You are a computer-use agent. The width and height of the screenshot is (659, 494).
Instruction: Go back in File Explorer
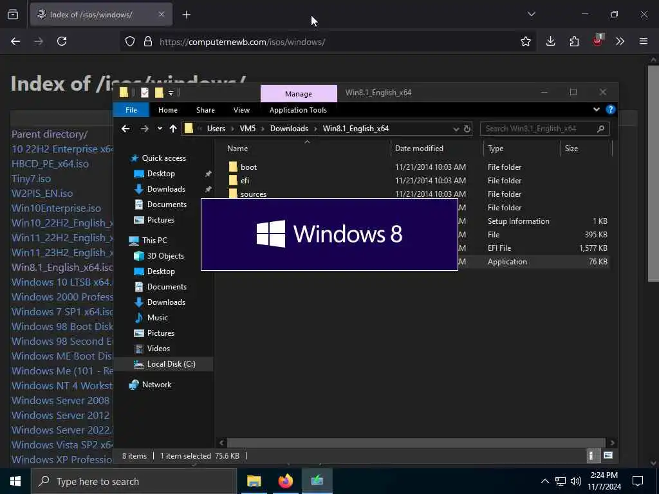click(125, 129)
